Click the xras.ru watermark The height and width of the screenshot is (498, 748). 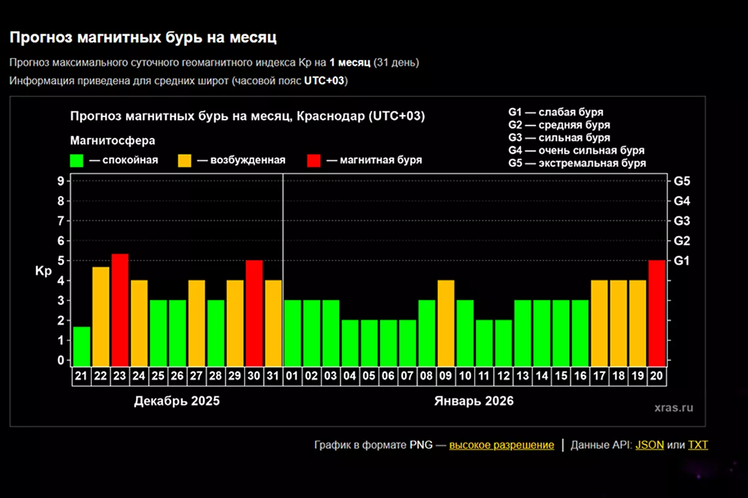pos(674,408)
